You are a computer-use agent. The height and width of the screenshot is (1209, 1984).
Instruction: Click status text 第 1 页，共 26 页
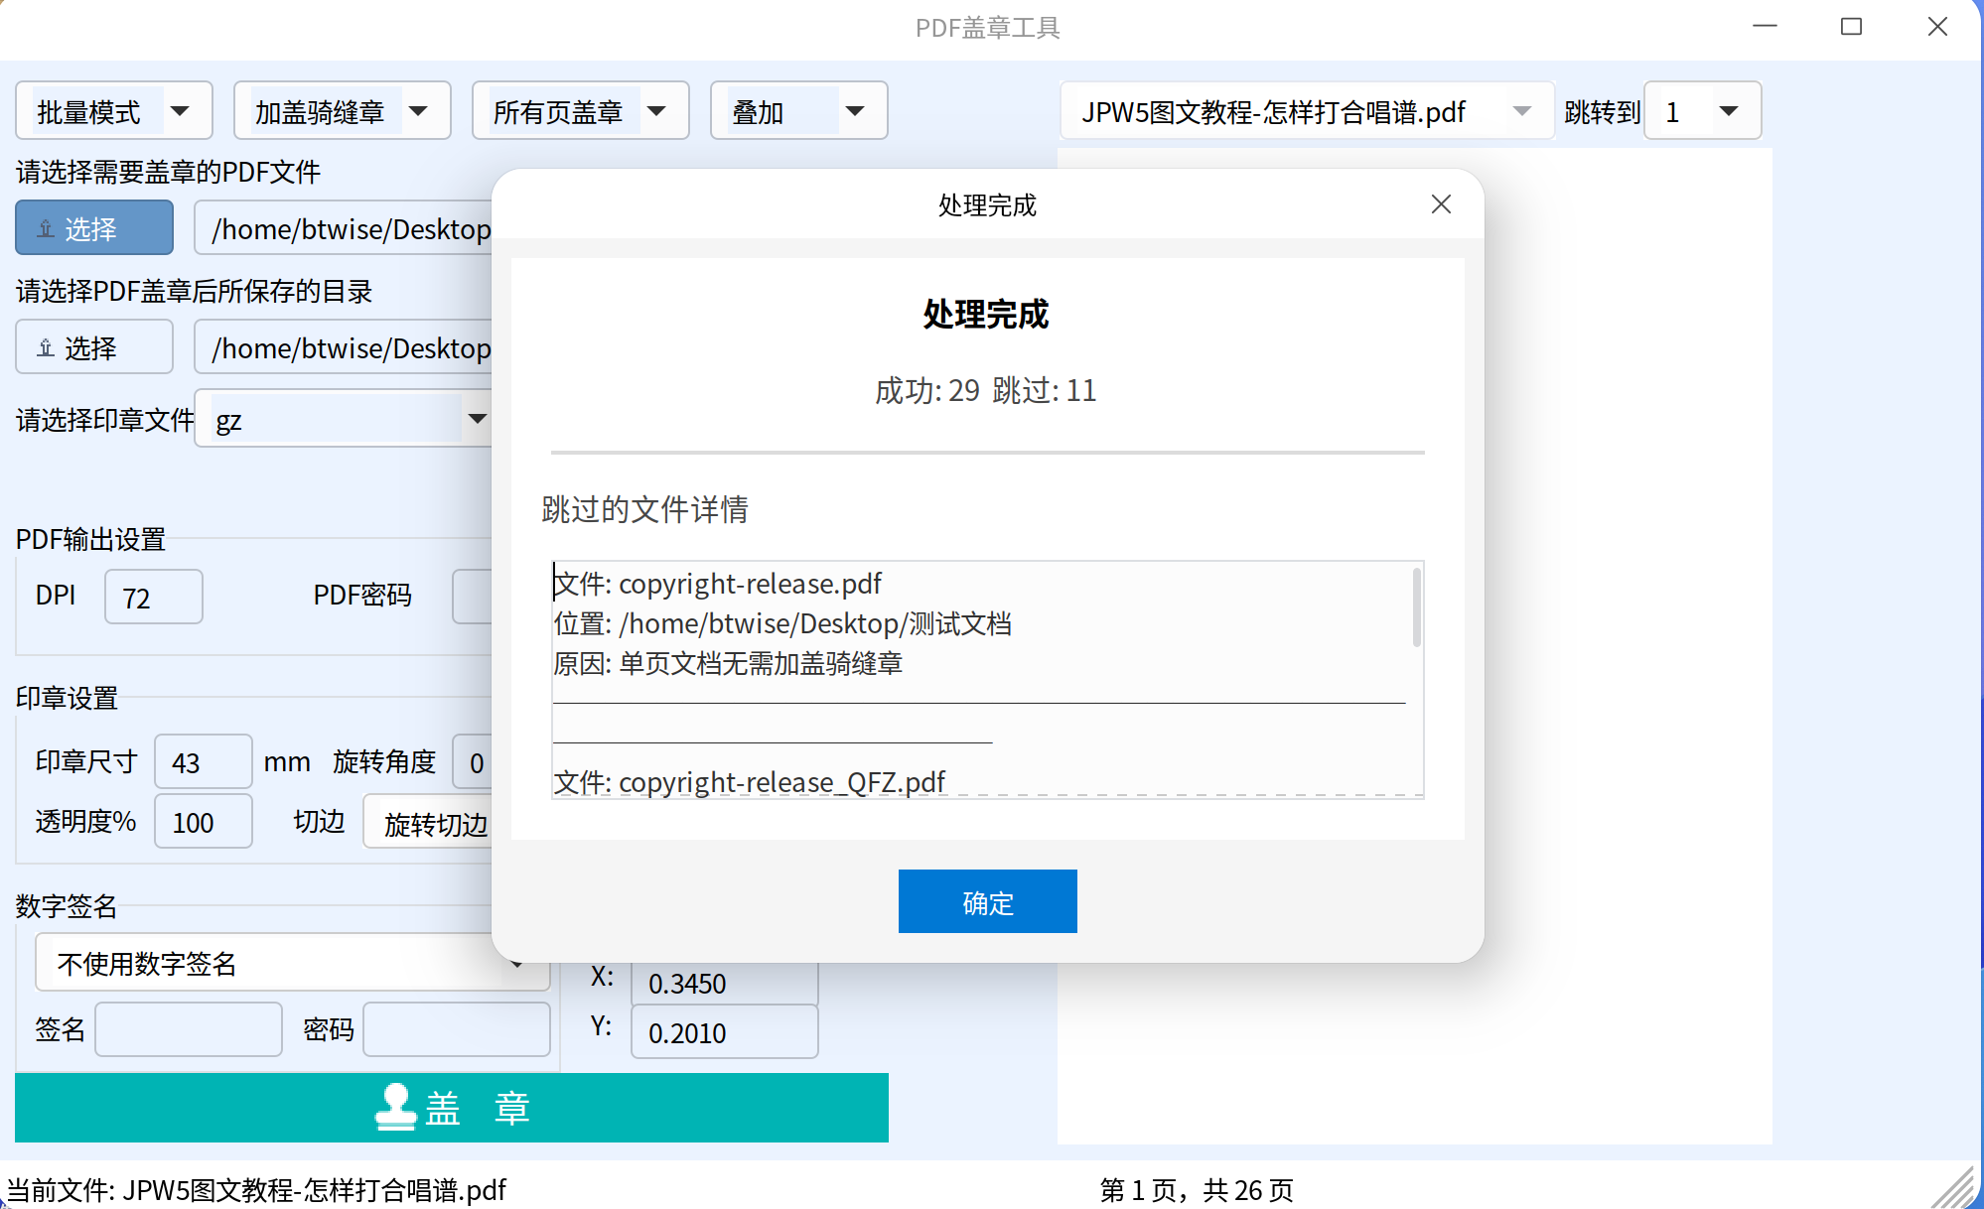1197,1189
